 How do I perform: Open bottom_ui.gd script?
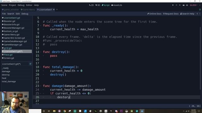[x=17, y=31]
